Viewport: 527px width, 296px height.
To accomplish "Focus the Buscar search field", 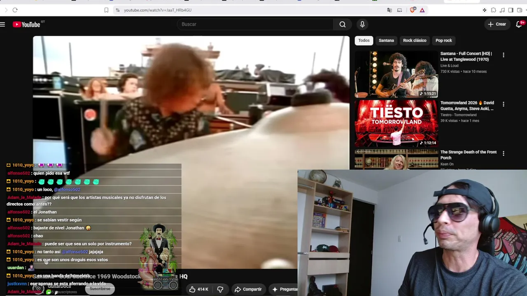I will point(256,24).
